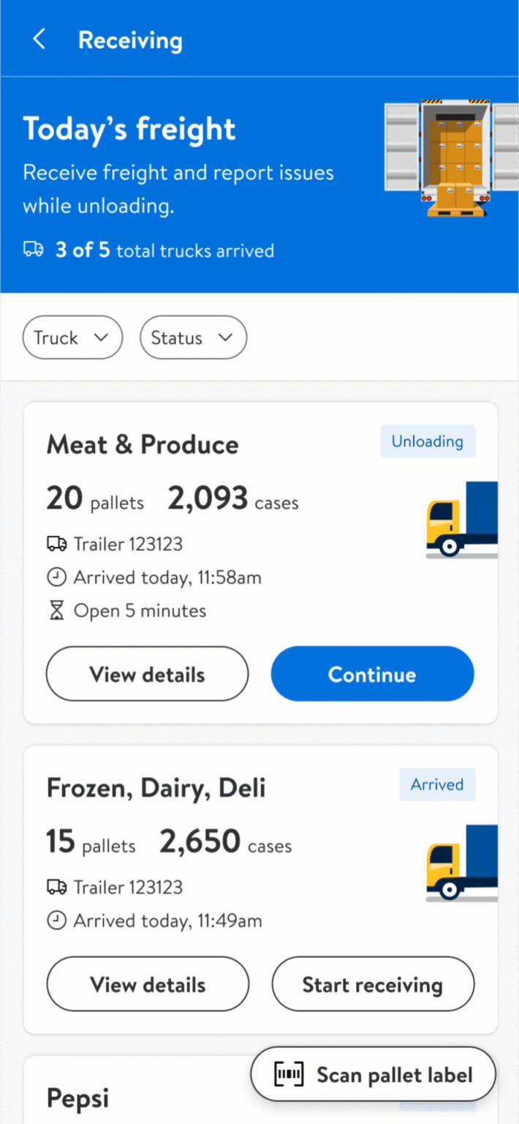Click the Unloading status badge
This screenshot has height=1124, width=519.
pos(427,441)
